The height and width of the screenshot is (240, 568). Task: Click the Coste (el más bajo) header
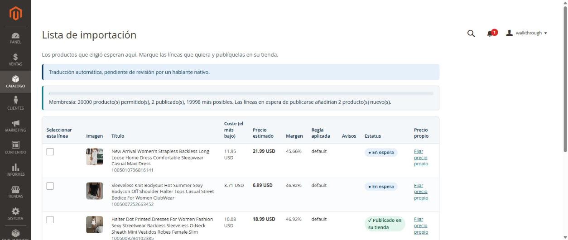click(x=234, y=130)
